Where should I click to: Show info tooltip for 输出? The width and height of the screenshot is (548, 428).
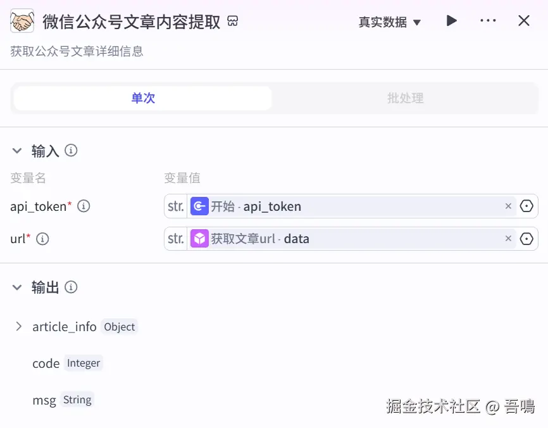(x=71, y=287)
